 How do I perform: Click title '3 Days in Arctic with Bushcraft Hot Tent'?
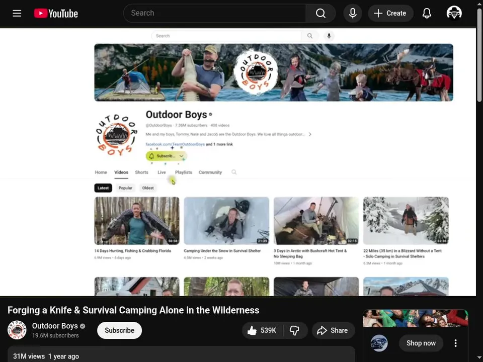point(310,253)
